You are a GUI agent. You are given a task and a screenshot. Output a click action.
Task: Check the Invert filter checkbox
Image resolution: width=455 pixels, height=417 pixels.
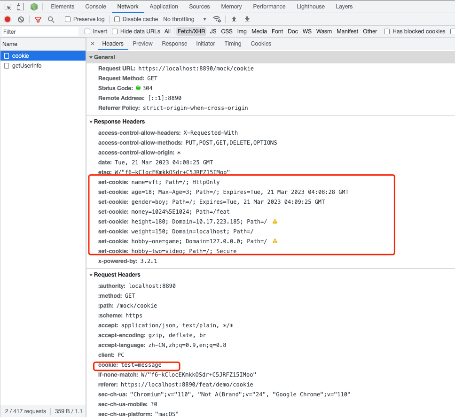tap(87, 31)
